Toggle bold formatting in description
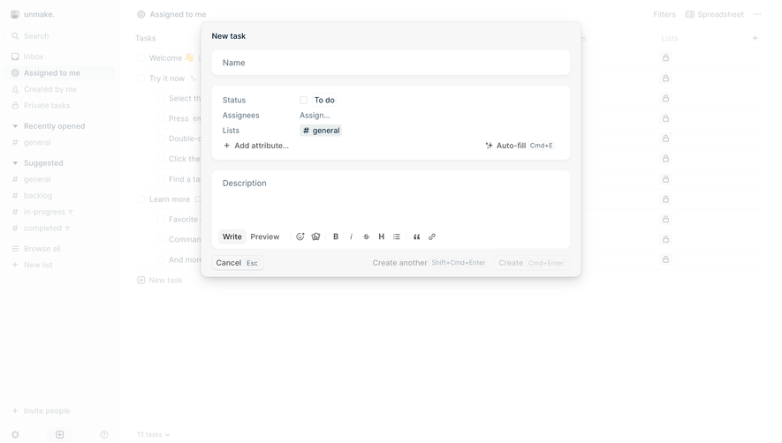The height and width of the screenshot is (443, 782). (x=336, y=237)
